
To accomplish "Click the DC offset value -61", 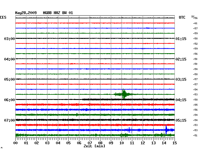I will click(x=195, y=23).
